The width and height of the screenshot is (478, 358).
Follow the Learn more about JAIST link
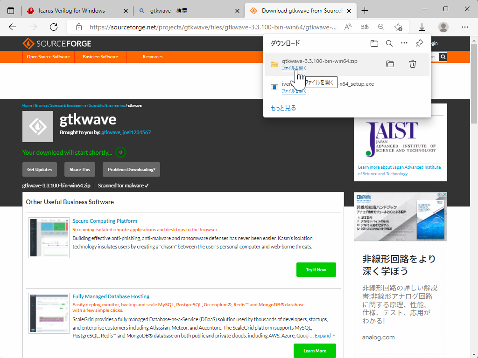point(400,171)
